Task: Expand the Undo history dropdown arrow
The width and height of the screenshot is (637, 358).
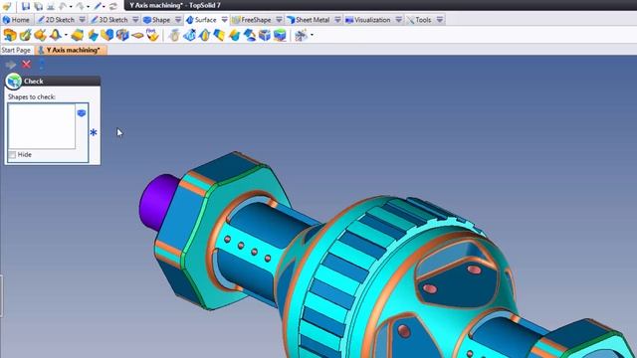Action: 71,7
